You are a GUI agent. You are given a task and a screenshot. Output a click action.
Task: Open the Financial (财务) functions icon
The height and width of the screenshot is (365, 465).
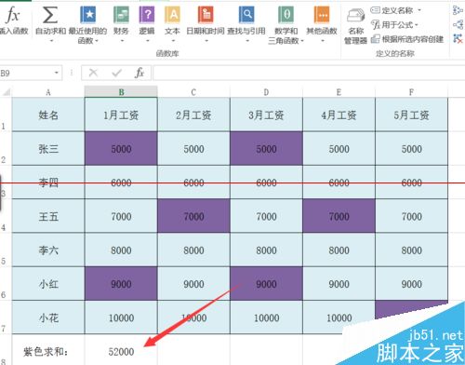coord(121,15)
